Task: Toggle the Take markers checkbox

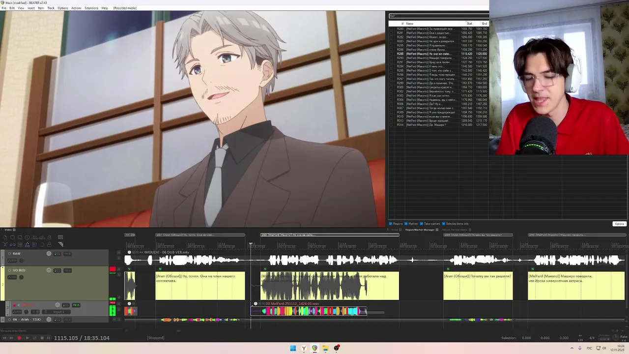Action: [x=422, y=224]
